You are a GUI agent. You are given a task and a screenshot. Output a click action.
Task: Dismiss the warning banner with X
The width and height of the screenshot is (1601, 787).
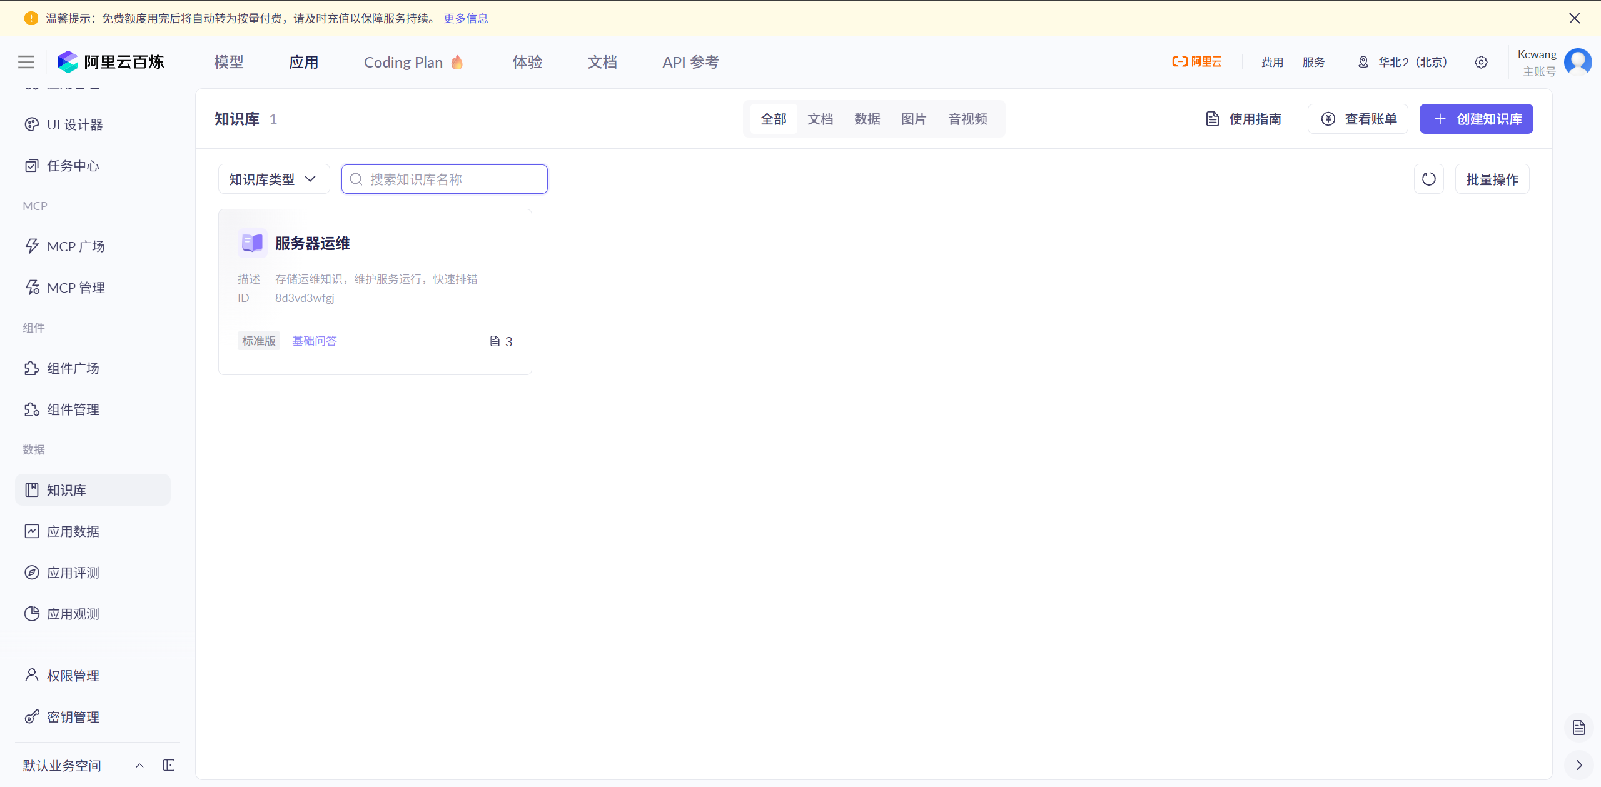coord(1574,18)
